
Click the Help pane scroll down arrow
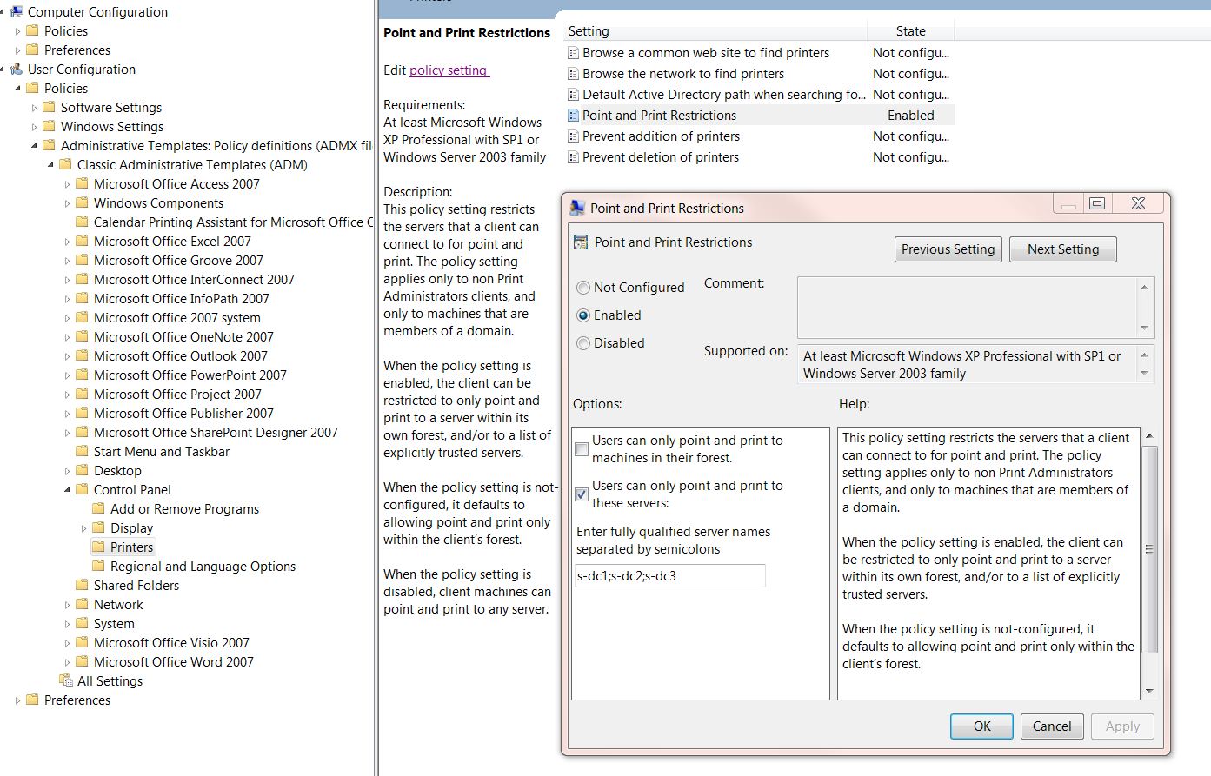tap(1149, 691)
